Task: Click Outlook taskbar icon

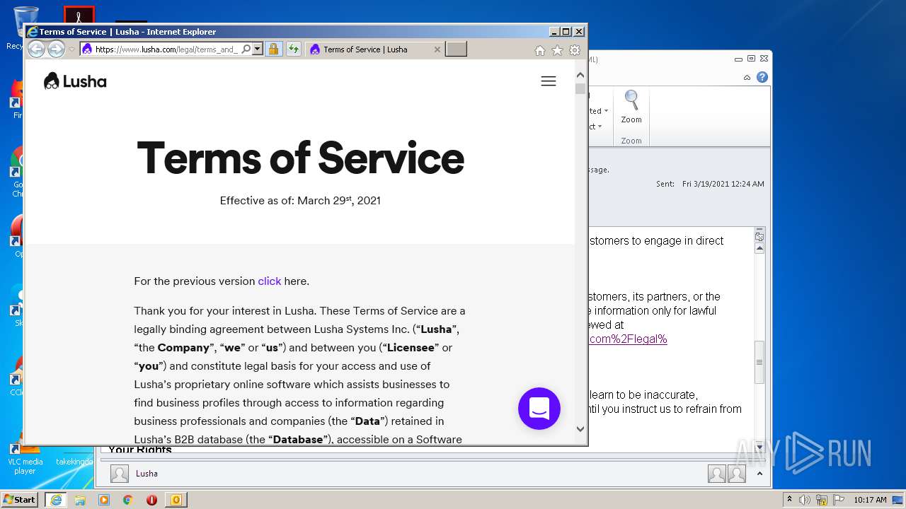Action: [176, 500]
